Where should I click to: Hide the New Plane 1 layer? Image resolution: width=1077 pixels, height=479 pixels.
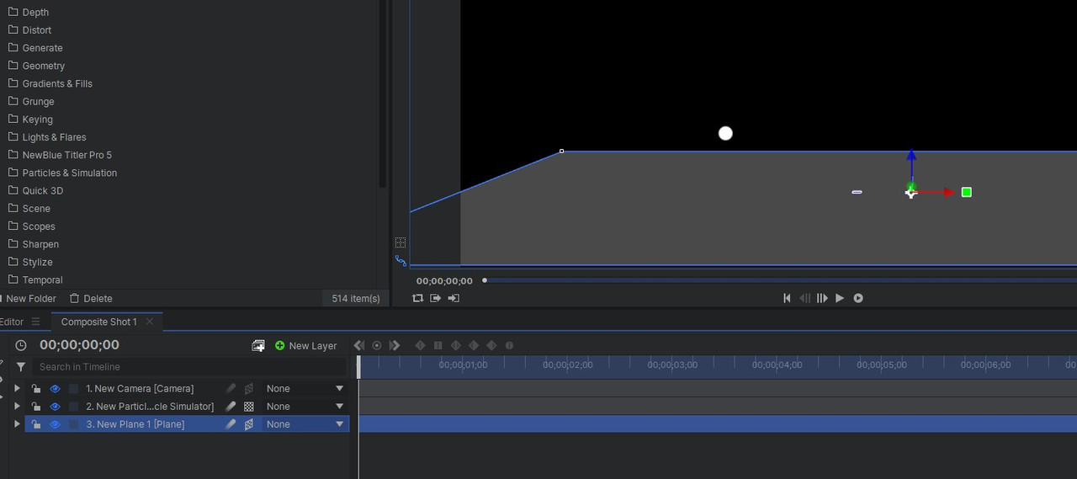tap(55, 424)
